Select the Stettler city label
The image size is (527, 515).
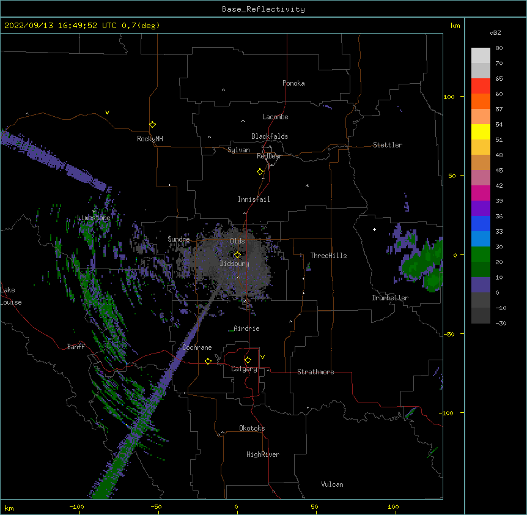(x=388, y=145)
